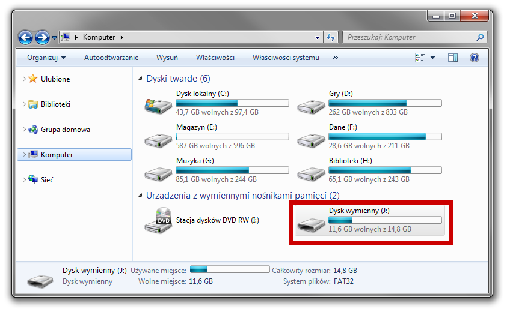Viewport: 507px width, 312px height.
Task: Refresh the Komputer view
Action: point(330,37)
